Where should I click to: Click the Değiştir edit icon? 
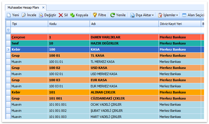(41, 15)
